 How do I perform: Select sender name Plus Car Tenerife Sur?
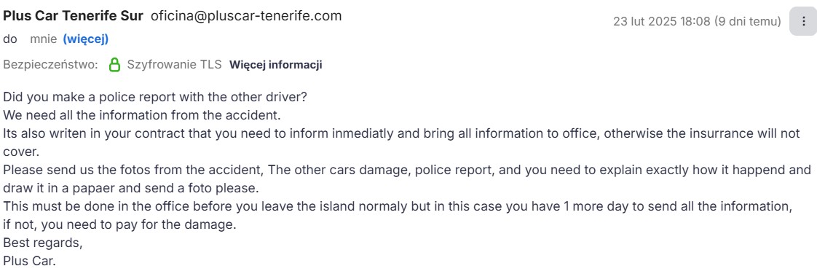pyautogui.click(x=73, y=15)
